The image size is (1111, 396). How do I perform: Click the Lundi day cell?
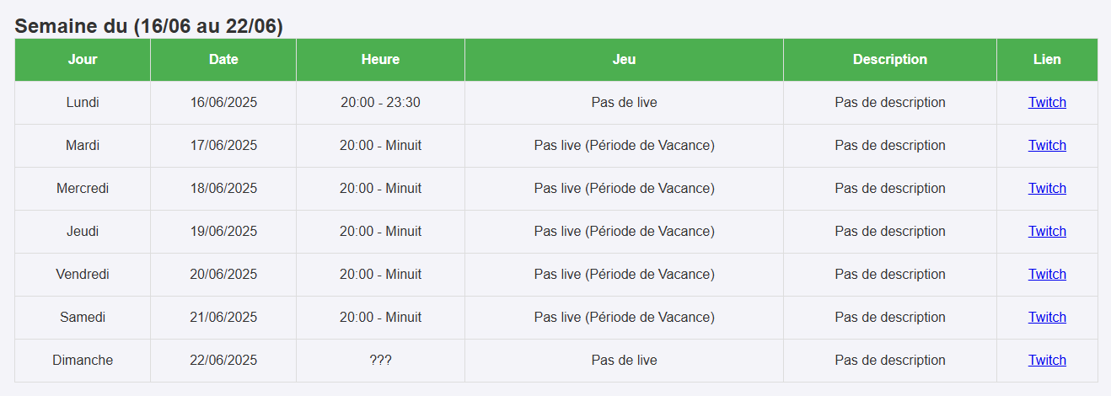[x=83, y=103]
